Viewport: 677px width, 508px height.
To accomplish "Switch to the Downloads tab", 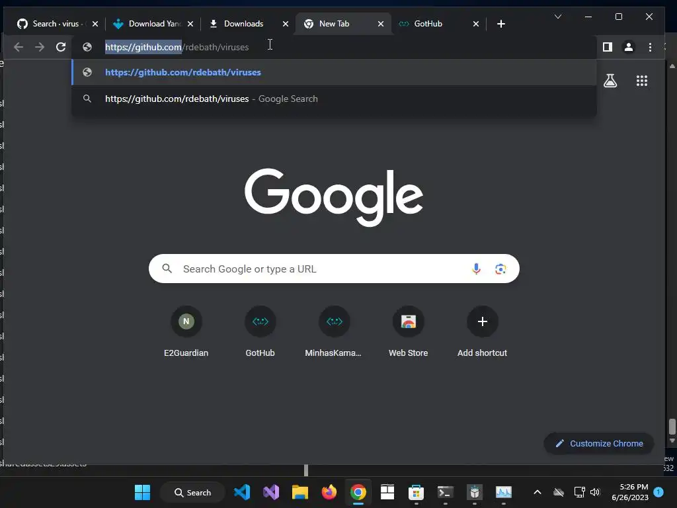I will coord(243,24).
